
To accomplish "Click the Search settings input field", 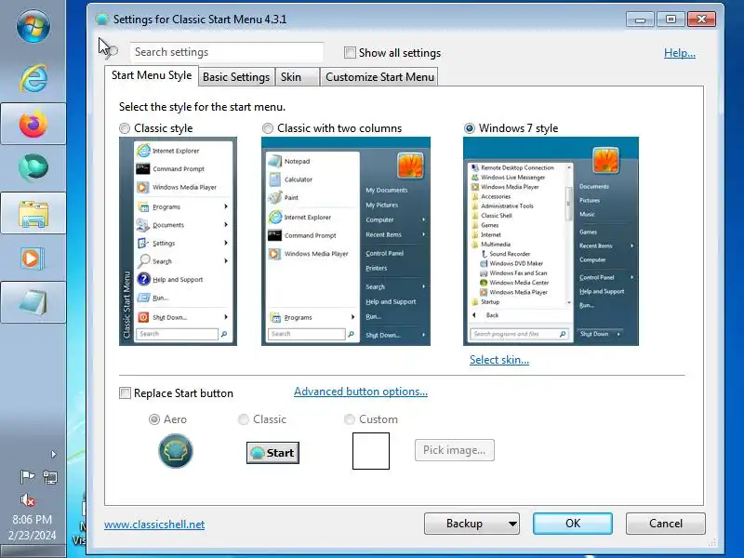I will coord(227,52).
